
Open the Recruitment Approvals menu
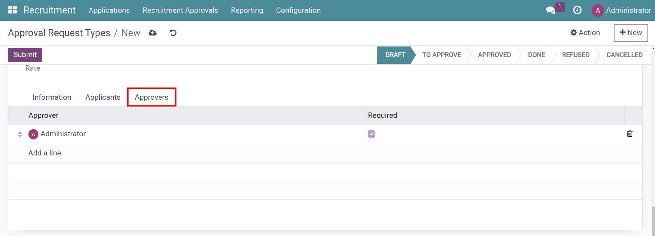[180, 10]
